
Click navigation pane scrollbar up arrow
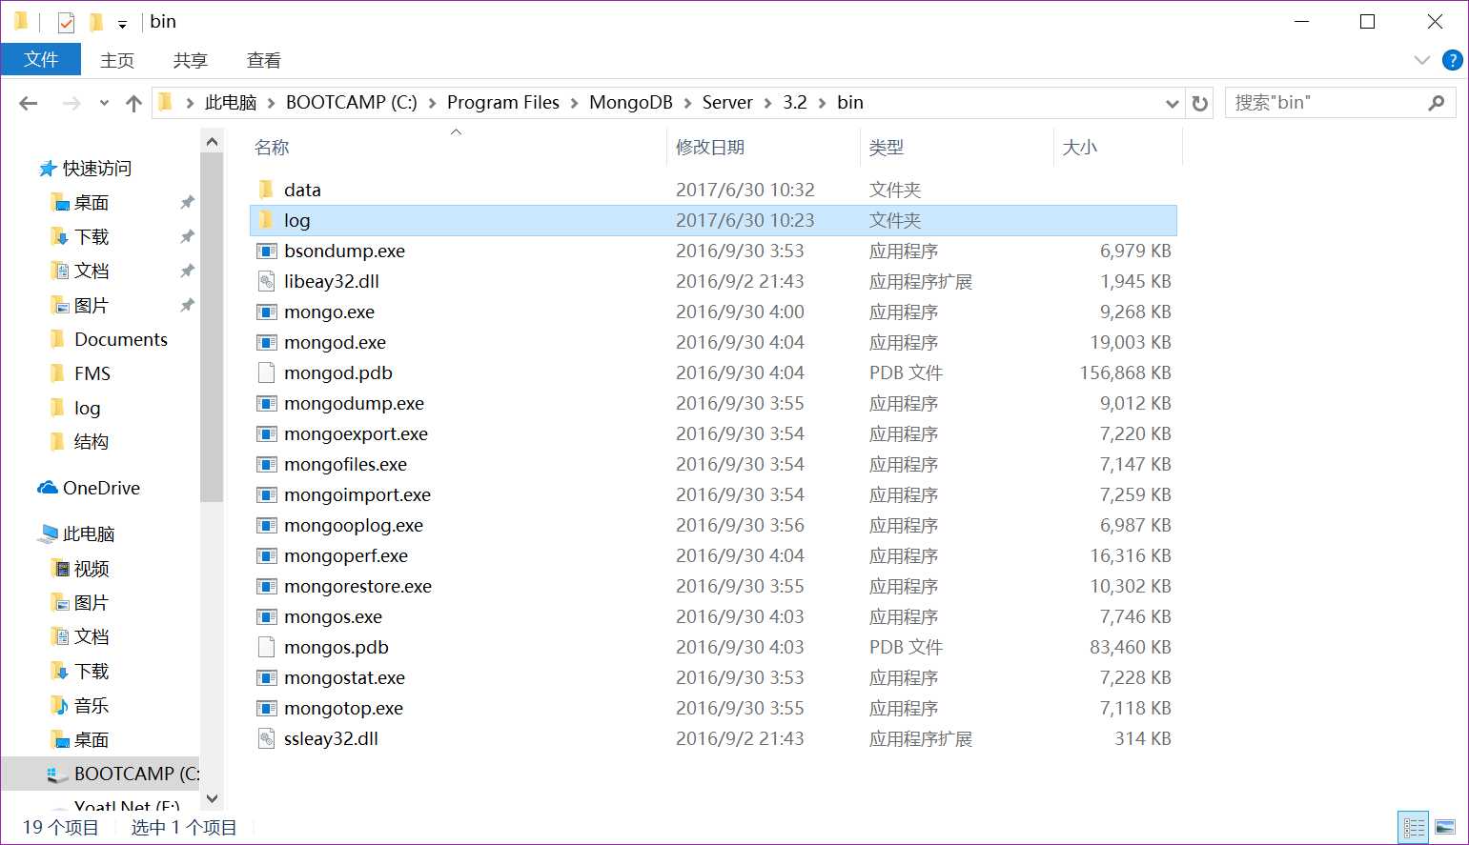click(212, 142)
